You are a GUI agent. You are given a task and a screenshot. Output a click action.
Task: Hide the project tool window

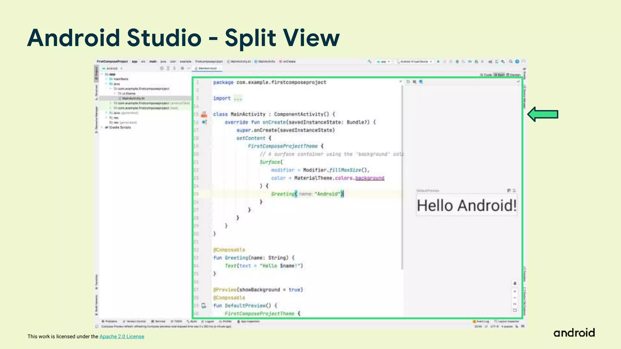point(189,68)
